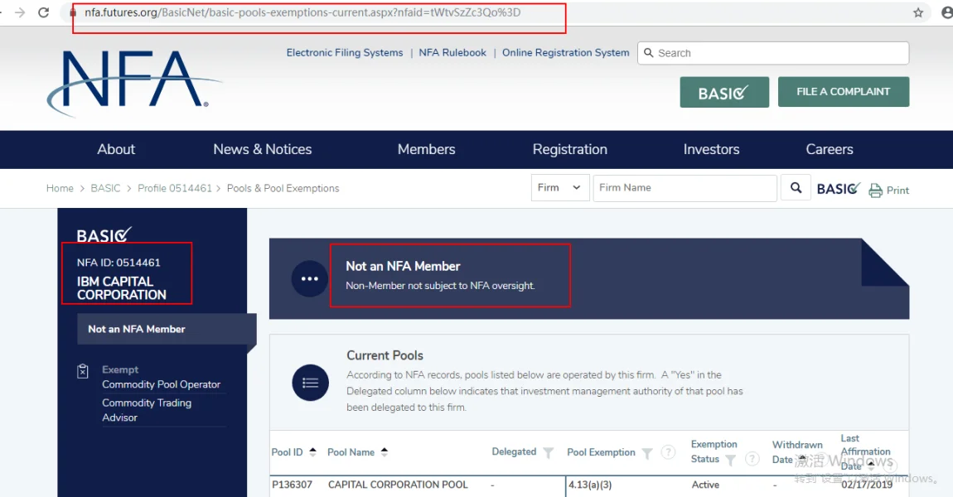Open the NFA Rulebook link
953x497 pixels.
(452, 52)
